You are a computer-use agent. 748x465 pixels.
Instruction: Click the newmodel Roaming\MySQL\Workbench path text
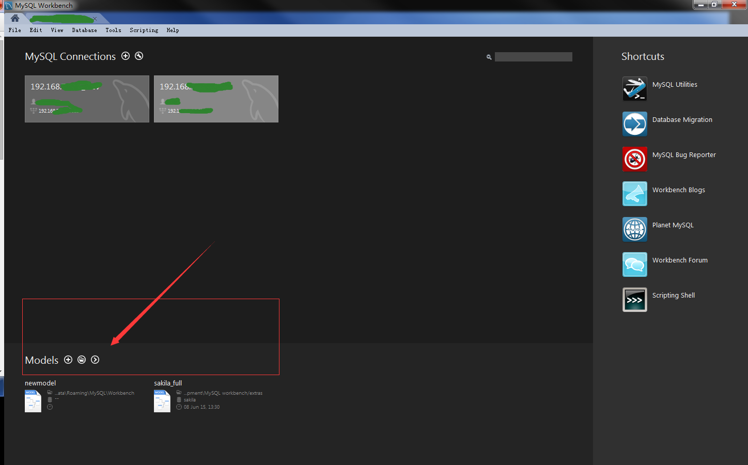coord(95,393)
